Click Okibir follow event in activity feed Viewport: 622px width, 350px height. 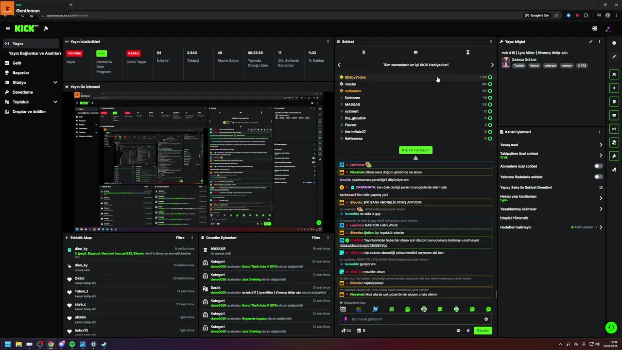pyautogui.click(x=131, y=280)
